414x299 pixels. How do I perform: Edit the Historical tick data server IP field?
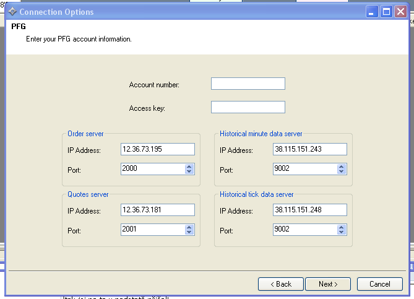tap(309, 210)
